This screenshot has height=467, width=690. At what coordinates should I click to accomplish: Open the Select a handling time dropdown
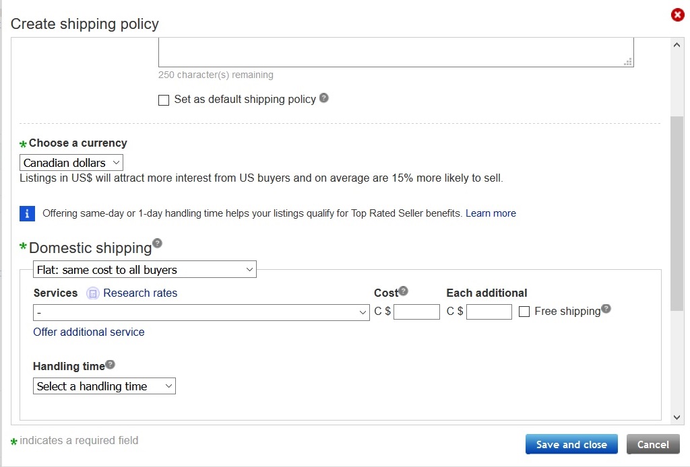(x=104, y=386)
